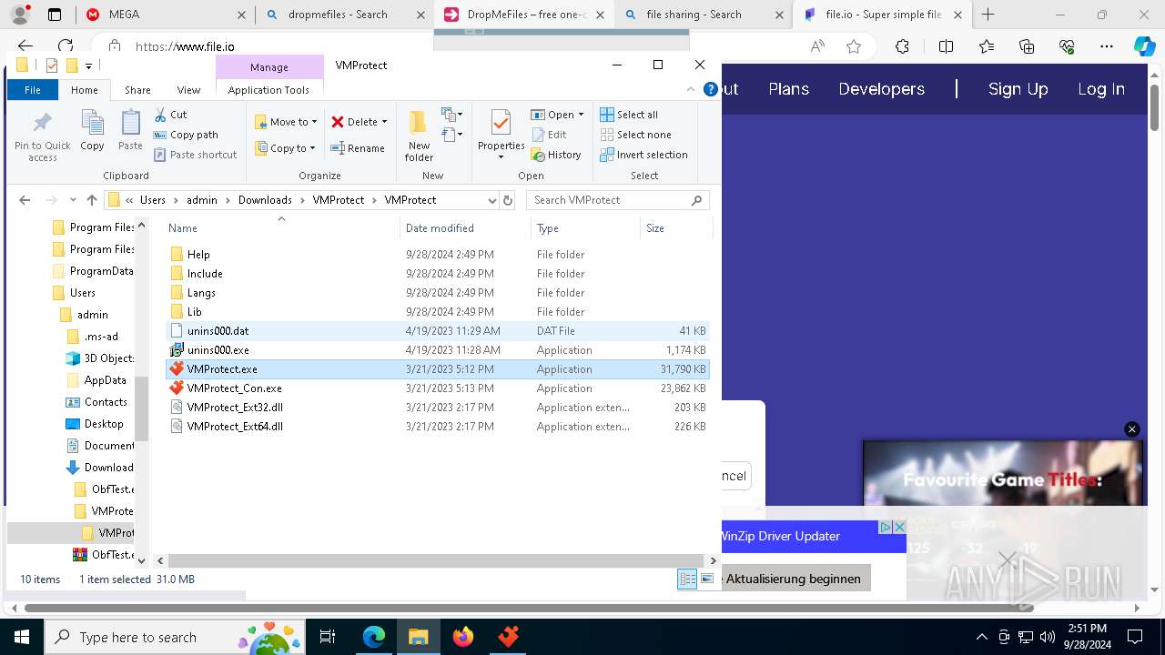The image size is (1165, 655).
Task: Click Select all in ribbon
Action: [629, 115]
